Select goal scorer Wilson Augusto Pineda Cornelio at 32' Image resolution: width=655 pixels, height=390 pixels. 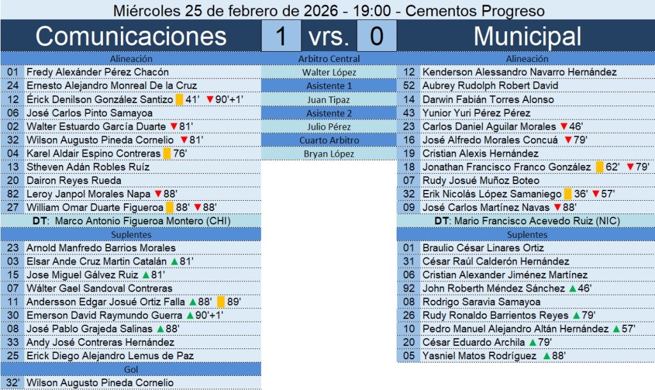(100, 383)
